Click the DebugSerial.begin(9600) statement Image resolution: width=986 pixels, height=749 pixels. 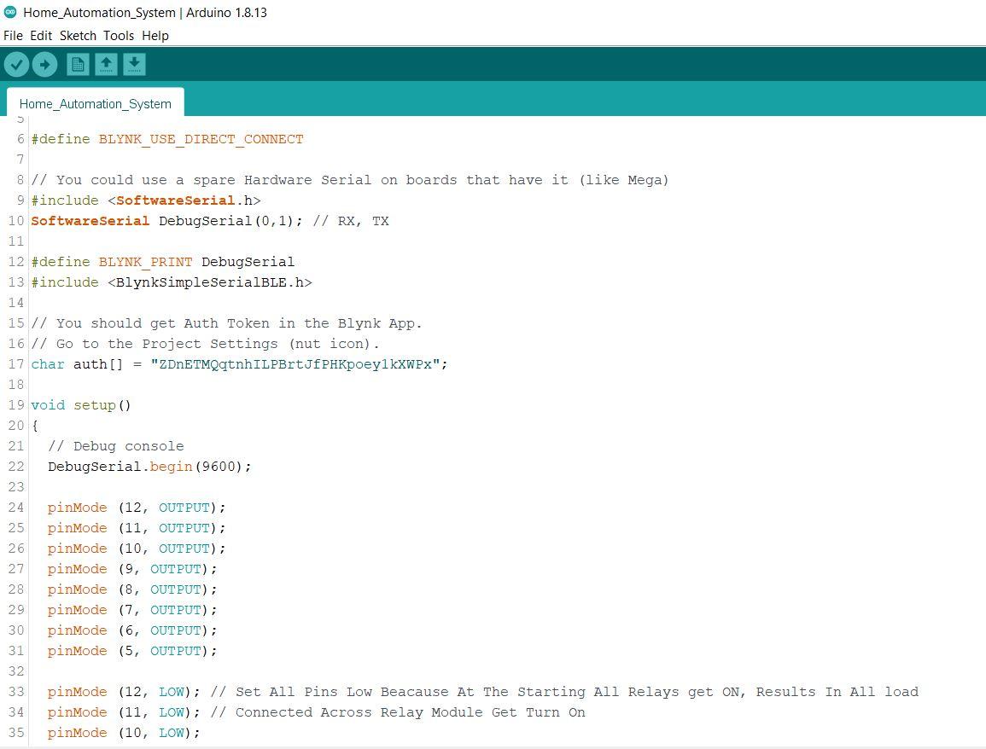[x=149, y=467]
